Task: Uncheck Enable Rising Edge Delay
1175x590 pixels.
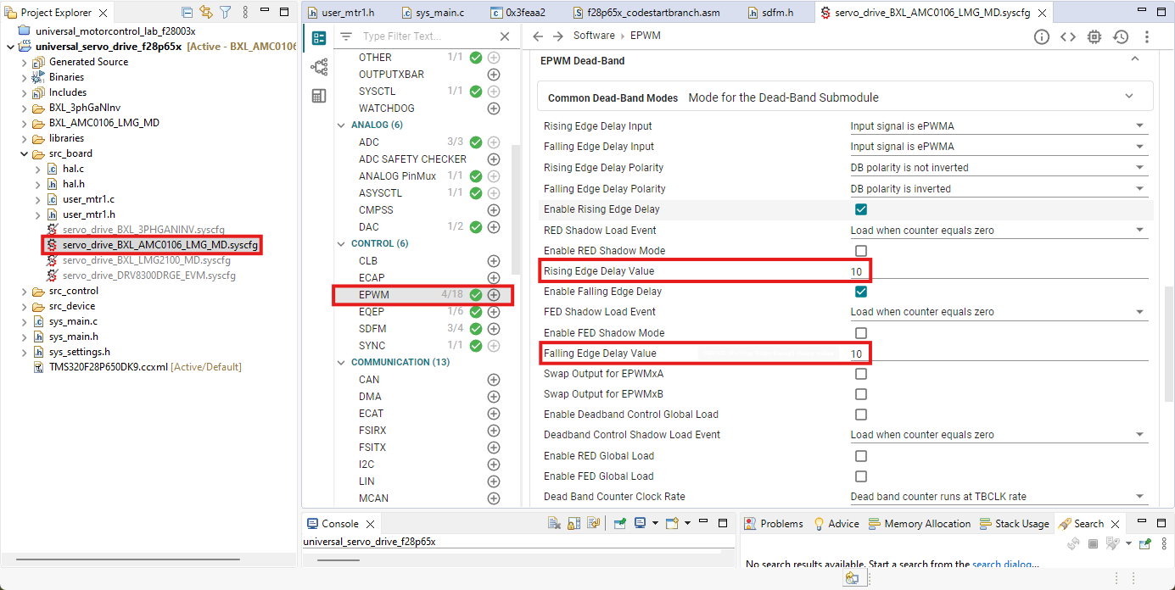Action: (861, 209)
